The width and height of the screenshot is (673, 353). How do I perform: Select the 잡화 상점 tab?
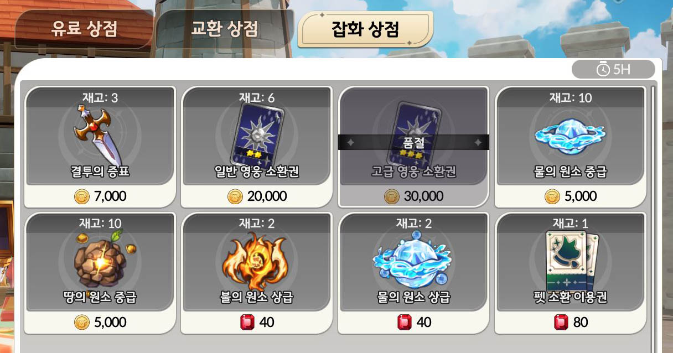[x=365, y=29]
